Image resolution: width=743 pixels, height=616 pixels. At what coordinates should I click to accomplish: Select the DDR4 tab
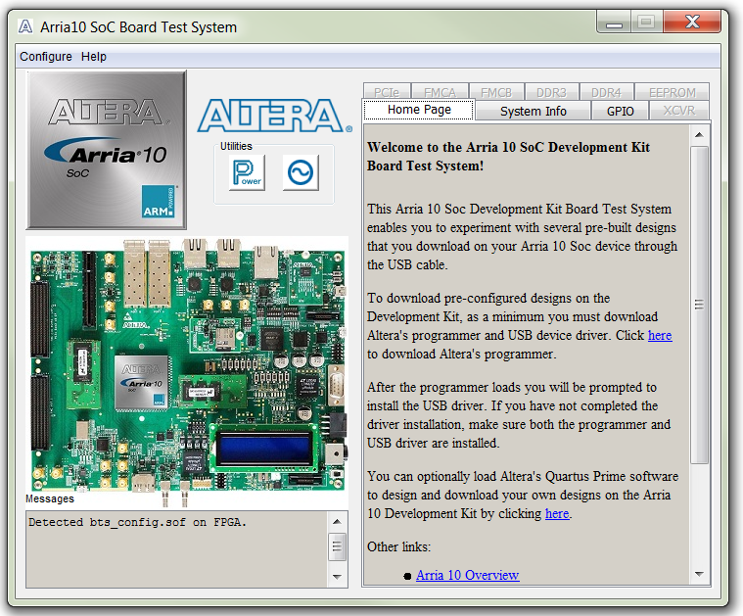point(606,92)
